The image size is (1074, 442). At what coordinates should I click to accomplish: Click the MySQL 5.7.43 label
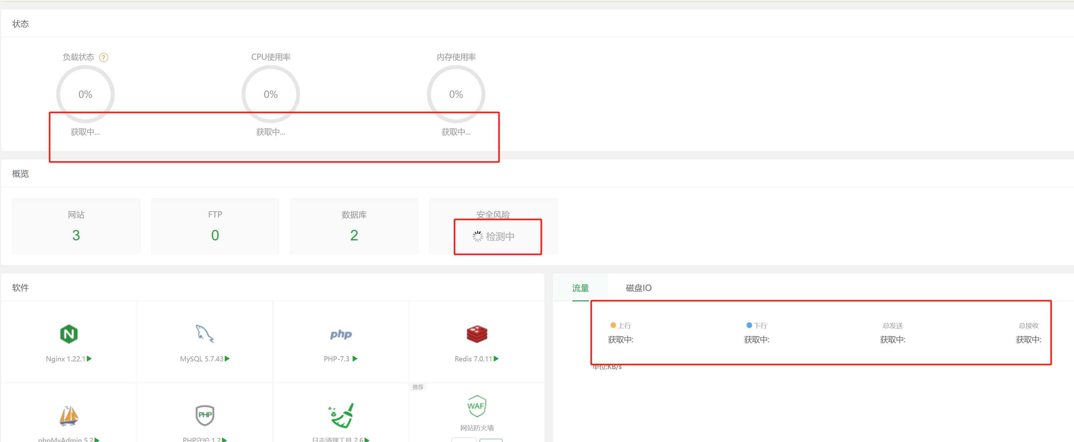(x=202, y=359)
